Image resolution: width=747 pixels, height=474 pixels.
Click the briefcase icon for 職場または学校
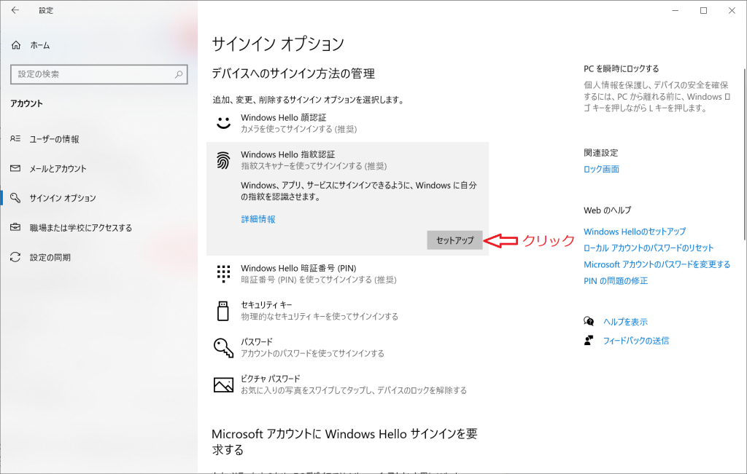(x=15, y=227)
